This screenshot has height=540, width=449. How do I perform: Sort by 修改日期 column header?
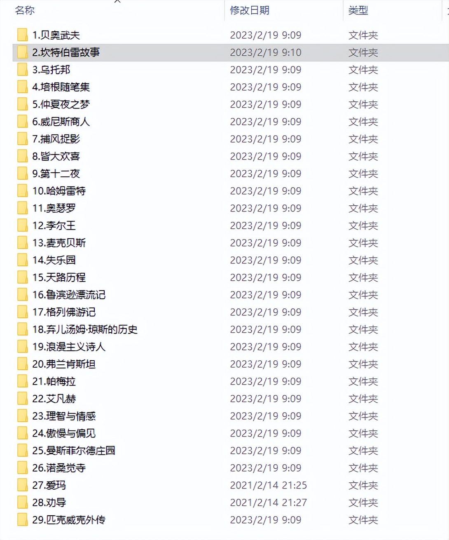coord(250,10)
